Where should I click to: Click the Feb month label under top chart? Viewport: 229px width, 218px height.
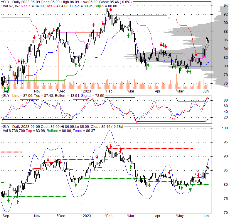(109, 91)
